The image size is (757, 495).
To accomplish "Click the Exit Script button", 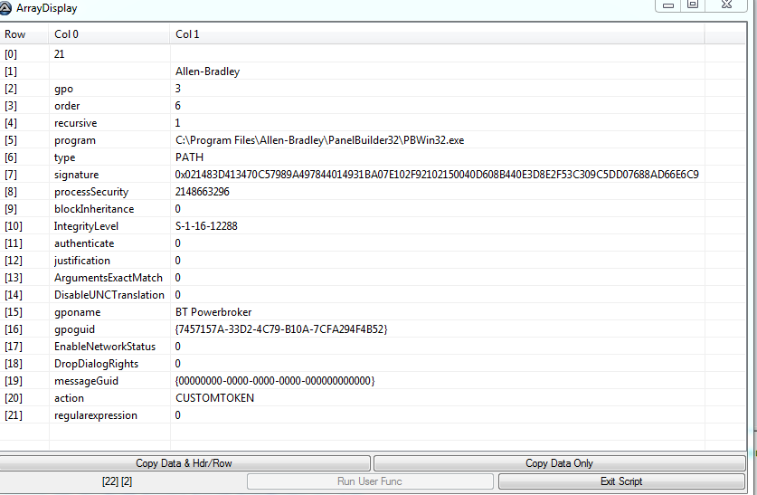I will pos(621,481).
